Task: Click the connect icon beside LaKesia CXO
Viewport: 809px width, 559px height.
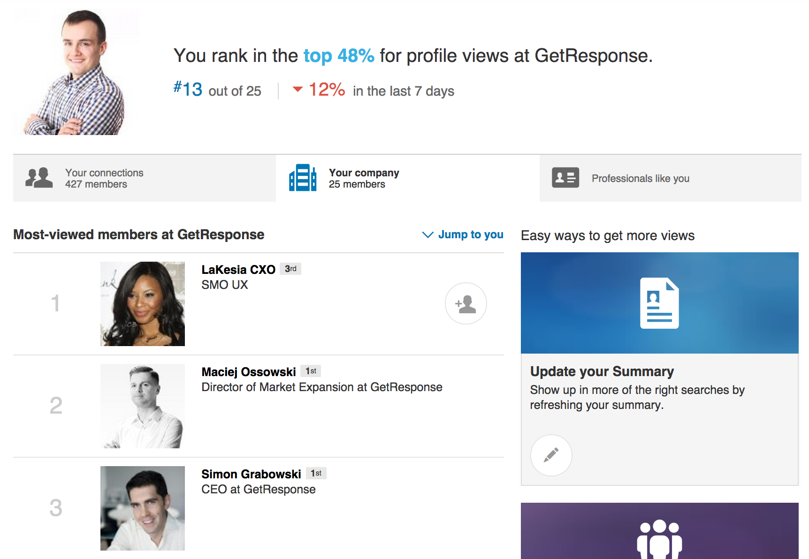Action: [466, 303]
